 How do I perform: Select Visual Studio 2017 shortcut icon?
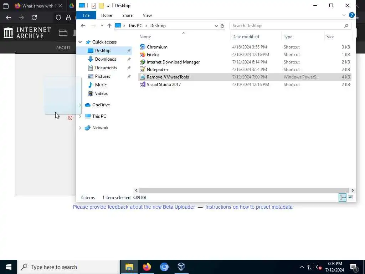(x=142, y=84)
